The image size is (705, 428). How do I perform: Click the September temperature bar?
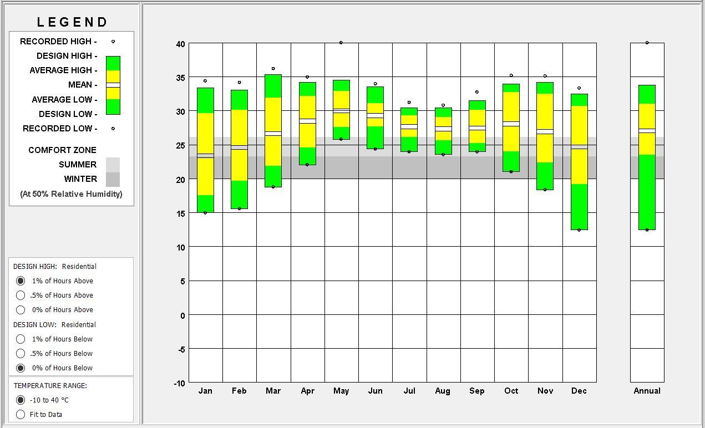477,126
